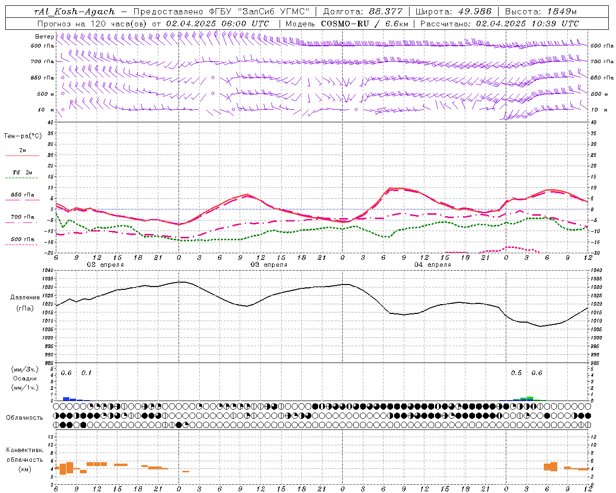Click the tallest blue precipitation bar under 0.6
The height and width of the screenshot is (493, 616).
[66, 399]
